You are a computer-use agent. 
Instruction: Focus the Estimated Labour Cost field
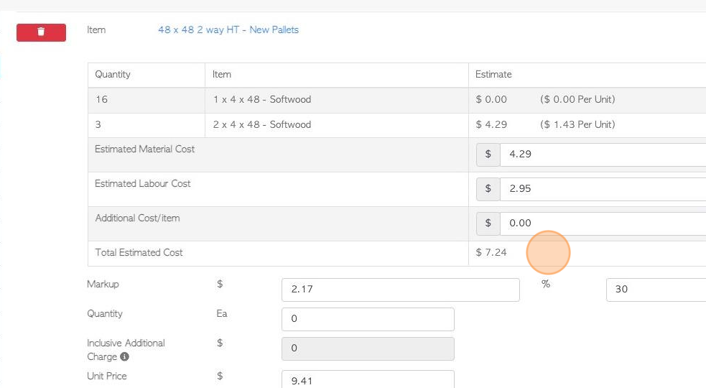point(603,189)
